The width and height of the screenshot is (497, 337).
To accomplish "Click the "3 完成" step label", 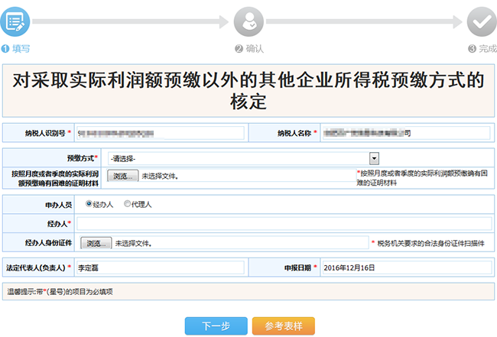I will click(482, 48).
